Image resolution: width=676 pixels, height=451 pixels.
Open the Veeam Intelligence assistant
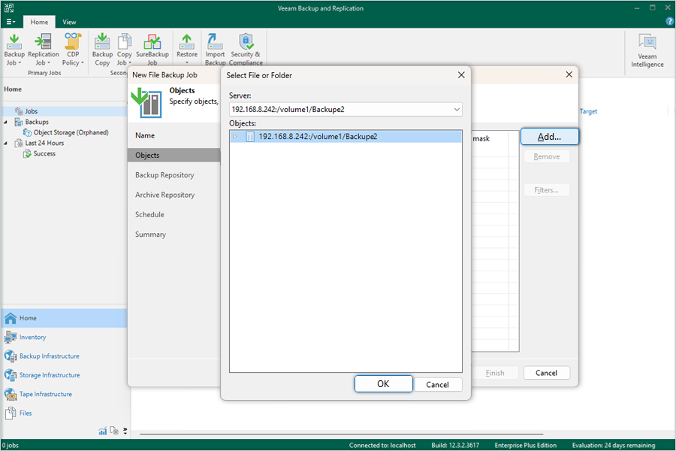tap(647, 51)
